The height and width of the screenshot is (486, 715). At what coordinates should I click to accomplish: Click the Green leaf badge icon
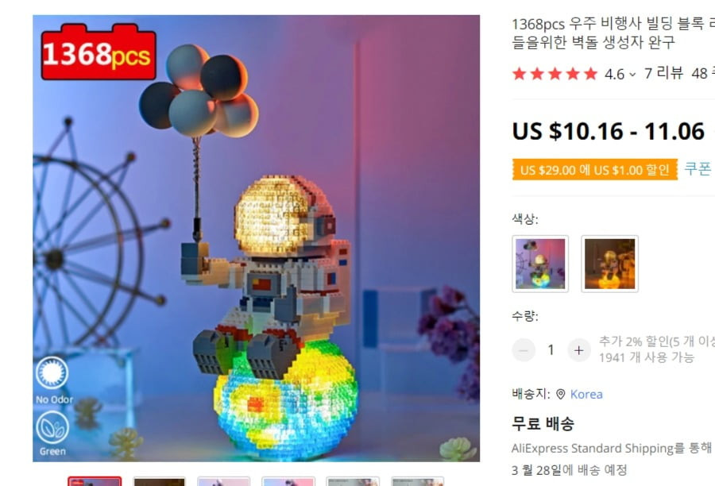click(52, 427)
